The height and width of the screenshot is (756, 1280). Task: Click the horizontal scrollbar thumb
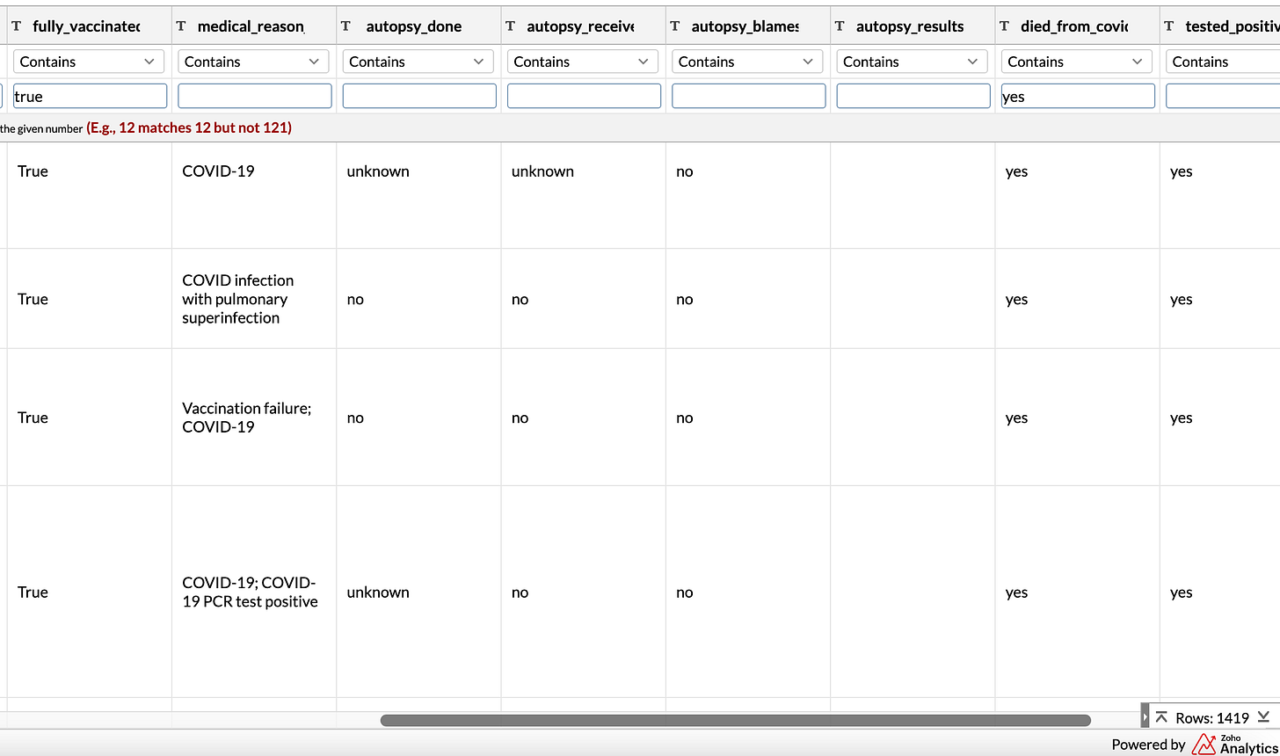click(x=736, y=720)
